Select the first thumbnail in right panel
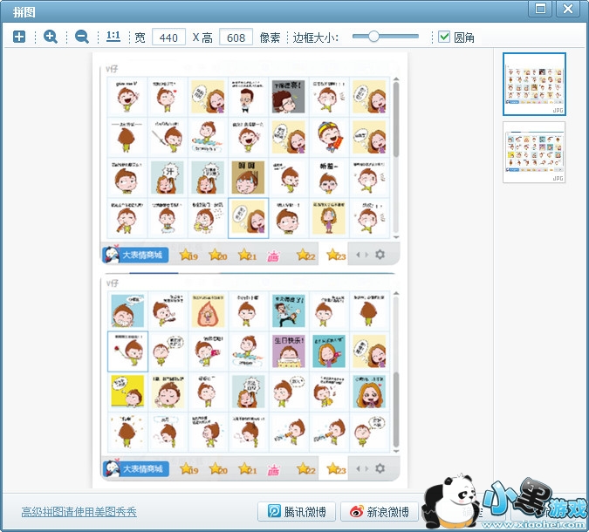Viewport: 589px width, 532px height. pyautogui.click(x=534, y=84)
